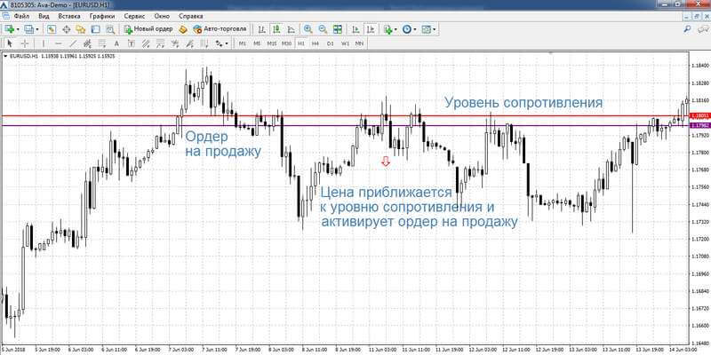Select the Trendline tool
Image resolution: width=711 pixels, height=355 pixels.
pos(73,43)
